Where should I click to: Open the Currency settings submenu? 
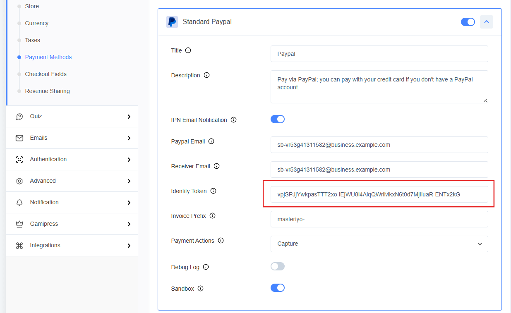(x=37, y=23)
